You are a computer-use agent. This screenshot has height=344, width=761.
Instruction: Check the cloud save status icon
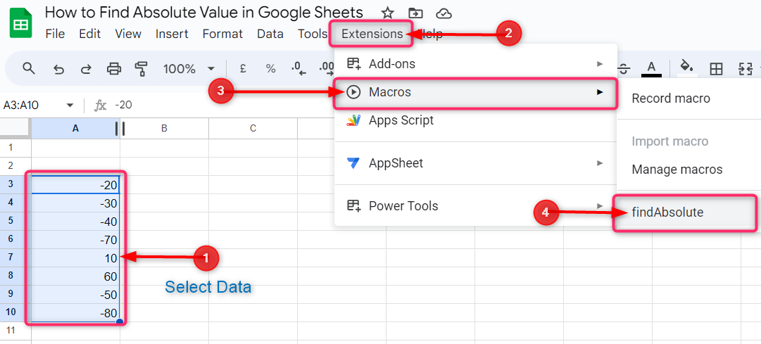(444, 13)
